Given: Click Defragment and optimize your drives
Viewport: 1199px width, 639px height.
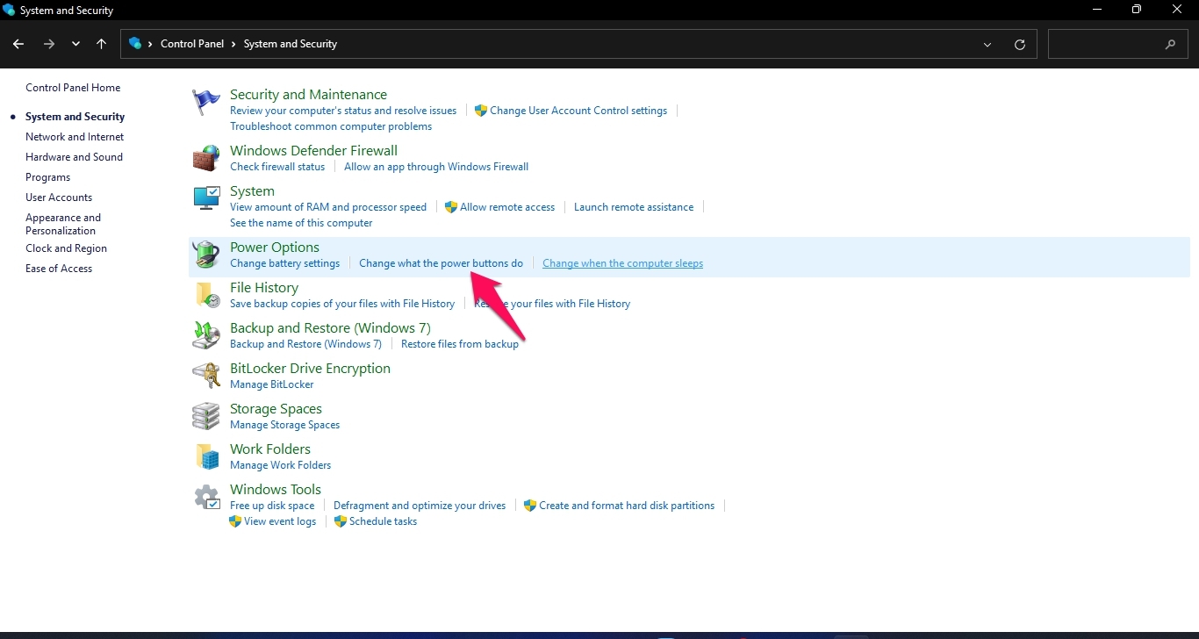Looking at the screenshot, I should click(420, 506).
